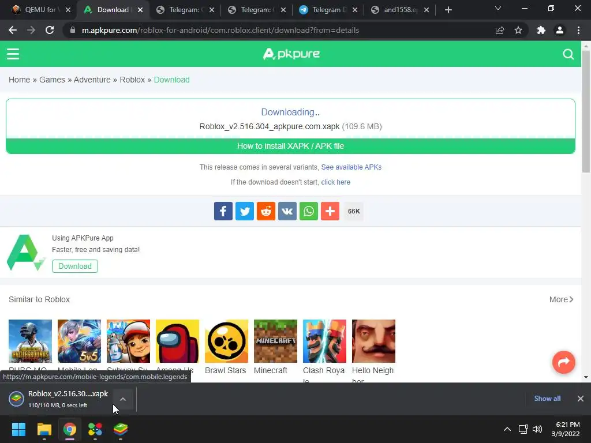Share page on Twitter

click(245, 211)
